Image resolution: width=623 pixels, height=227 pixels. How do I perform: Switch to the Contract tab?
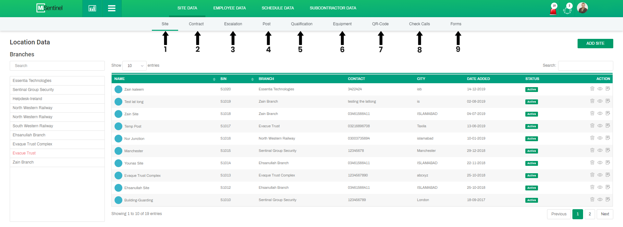(196, 24)
